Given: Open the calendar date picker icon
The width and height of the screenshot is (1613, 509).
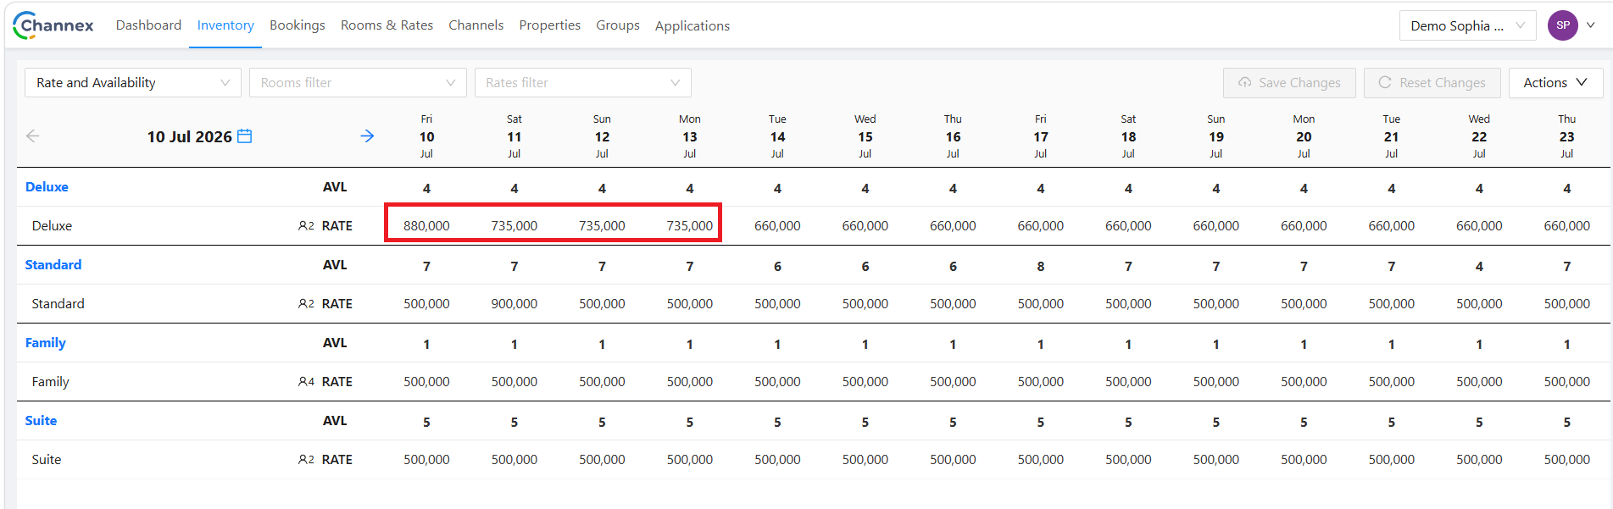Looking at the screenshot, I should pyautogui.click(x=244, y=136).
